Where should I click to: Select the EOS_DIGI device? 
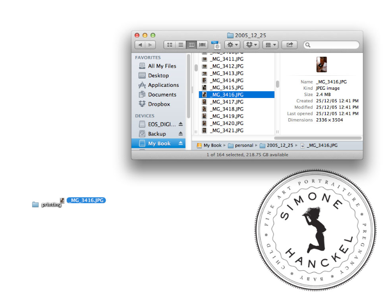click(158, 125)
